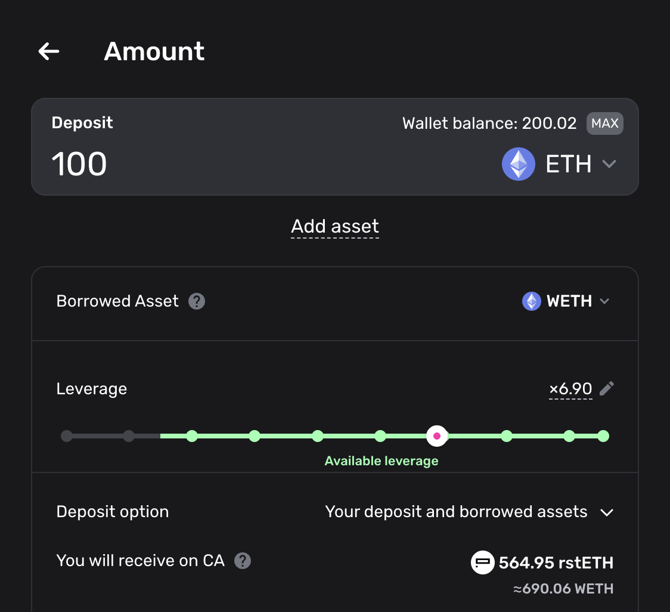Click the WETH token logo icon
This screenshot has width=670, height=612.
pos(531,301)
